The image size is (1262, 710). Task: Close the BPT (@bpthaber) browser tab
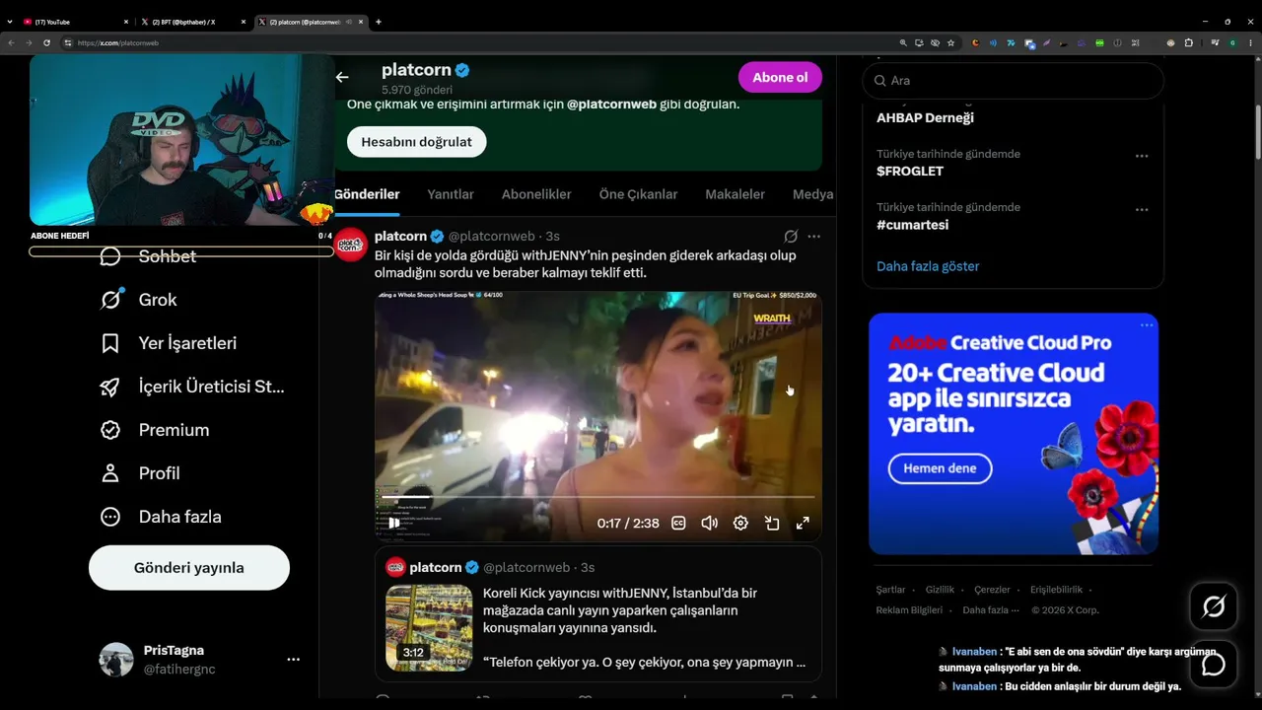(x=245, y=22)
